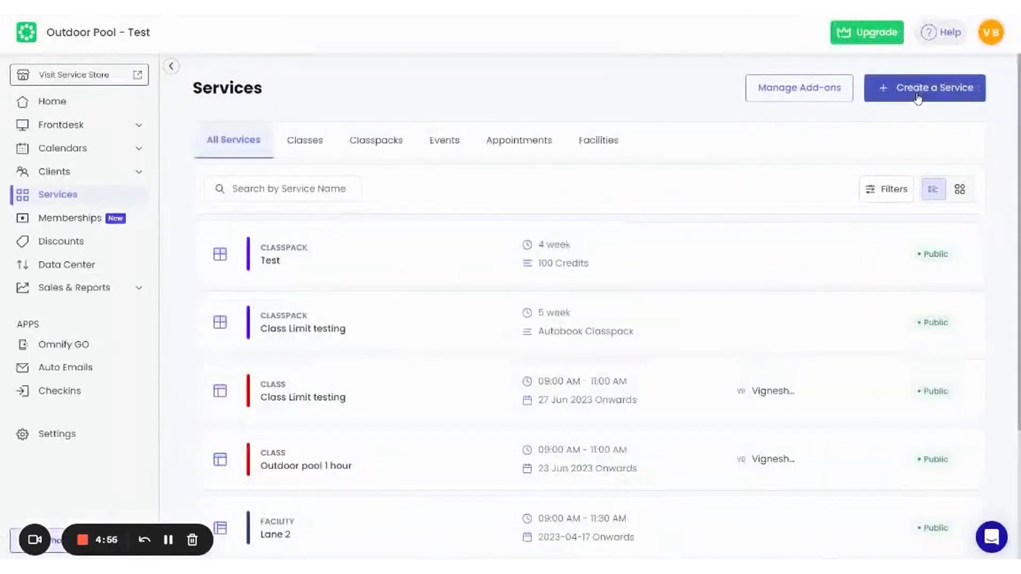This screenshot has width=1021, height=574.
Task: Click the Upgrade button
Action: [x=867, y=32]
